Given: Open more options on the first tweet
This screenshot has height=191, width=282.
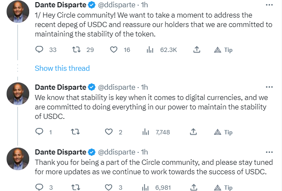Looking at the screenshot, I should (270, 6).
